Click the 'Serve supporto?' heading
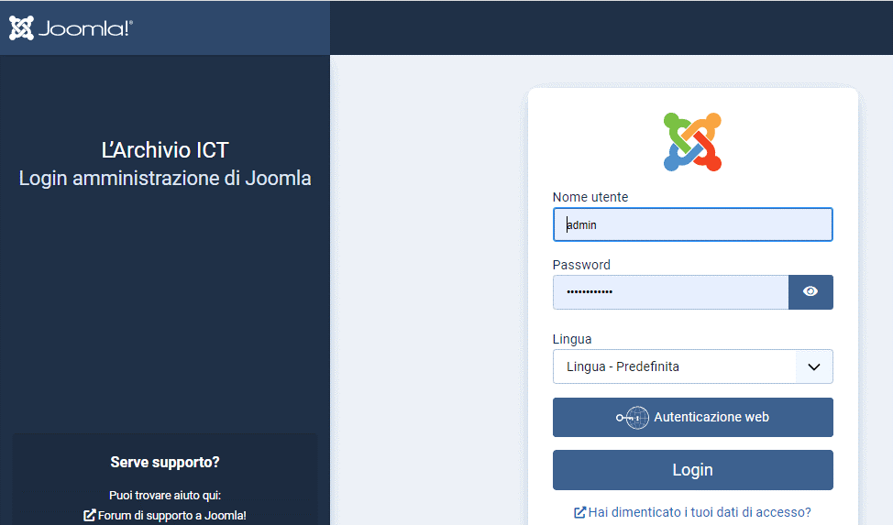The height and width of the screenshot is (525, 893). [x=165, y=462]
